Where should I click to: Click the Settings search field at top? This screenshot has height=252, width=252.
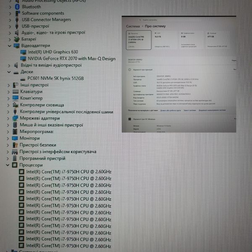pos(171,20)
